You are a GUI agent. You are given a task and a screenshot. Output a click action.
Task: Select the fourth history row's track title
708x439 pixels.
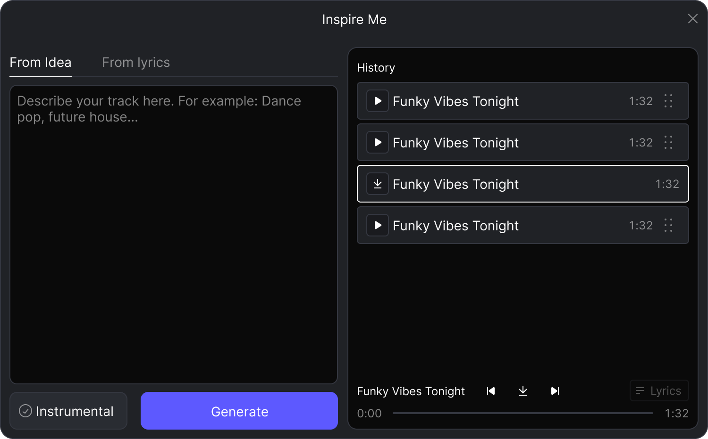pyautogui.click(x=455, y=226)
